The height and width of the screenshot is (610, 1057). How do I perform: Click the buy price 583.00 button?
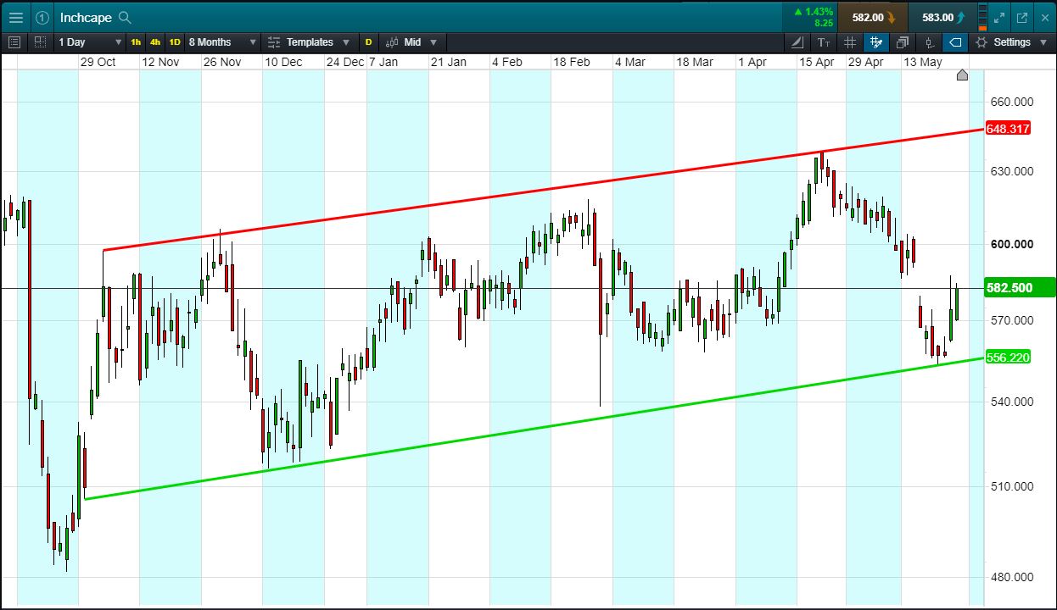pyautogui.click(x=942, y=17)
